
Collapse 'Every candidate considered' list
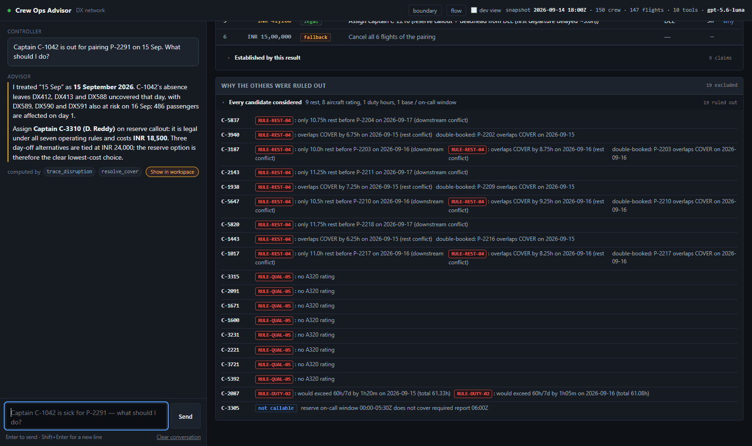265,102
